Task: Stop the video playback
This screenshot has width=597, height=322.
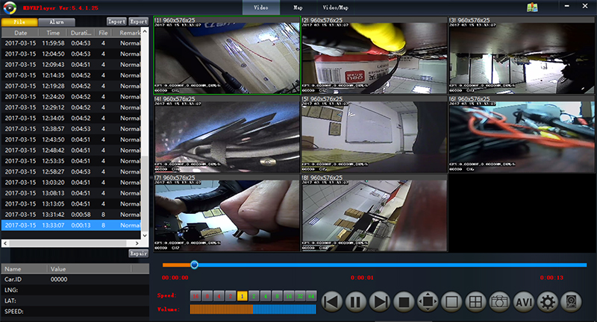Action: (x=404, y=302)
